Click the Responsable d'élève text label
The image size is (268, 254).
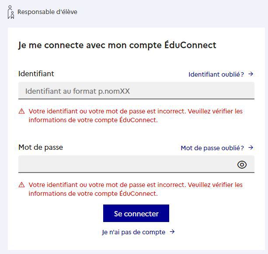click(47, 12)
